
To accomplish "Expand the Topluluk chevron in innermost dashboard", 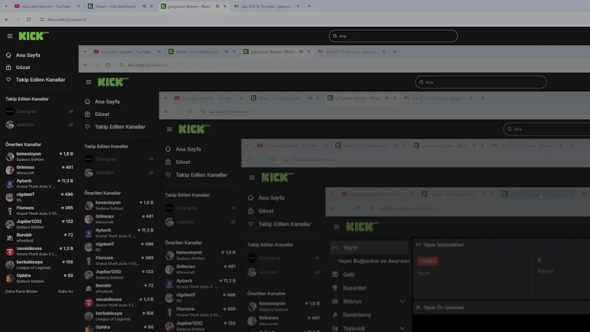I will pos(402,328).
